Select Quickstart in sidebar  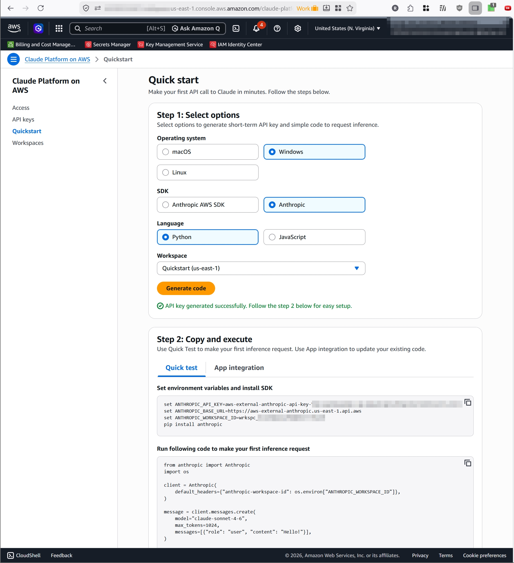27,131
